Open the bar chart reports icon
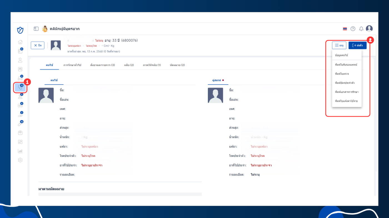The image size is (389, 218). [20, 151]
